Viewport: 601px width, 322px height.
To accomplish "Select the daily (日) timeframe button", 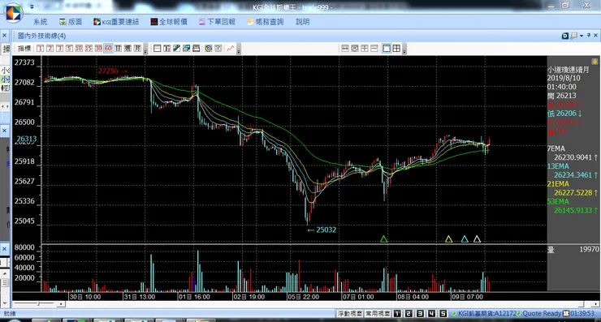I will [118, 48].
